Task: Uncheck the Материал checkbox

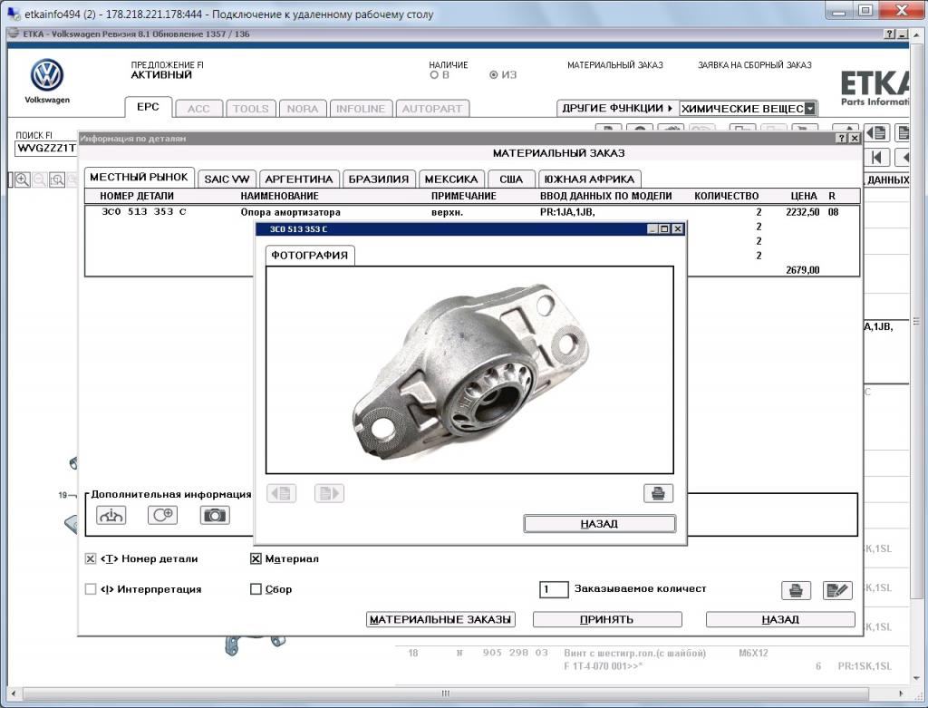Action: (x=256, y=558)
